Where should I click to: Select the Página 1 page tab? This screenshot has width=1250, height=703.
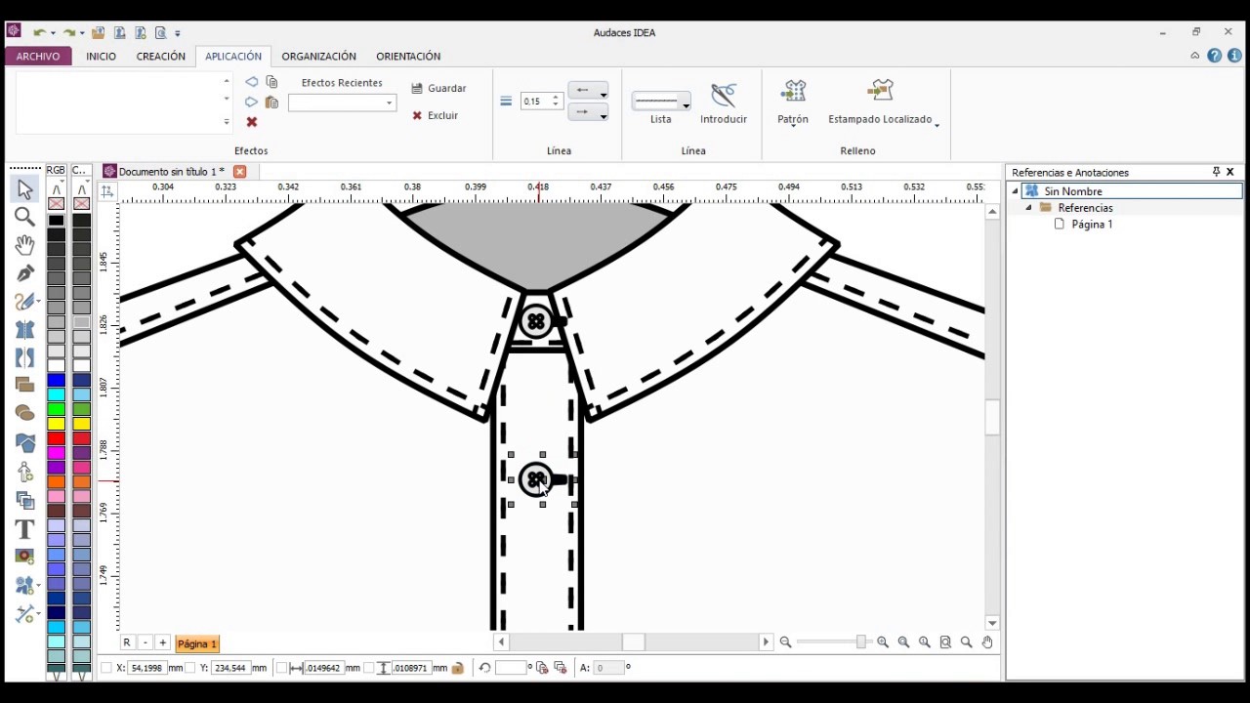(197, 643)
